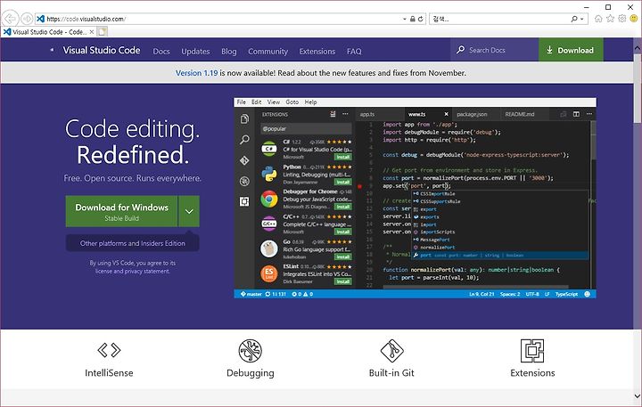Click the Debugging label

point(251,373)
